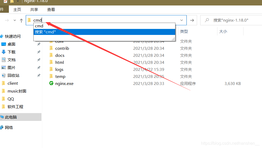262x148 pixels.
Task: Select the logs folder icon
Action: [x=51, y=69]
